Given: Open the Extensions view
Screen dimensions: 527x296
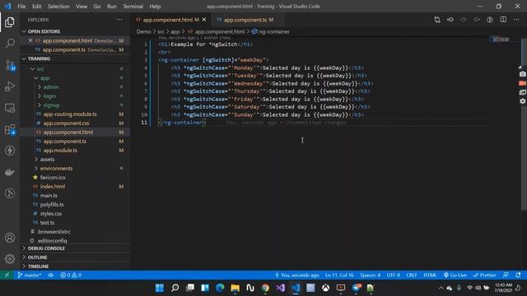Looking at the screenshot, I should [x=10, y=129].
